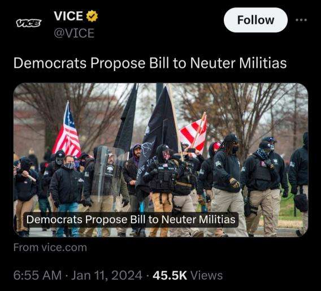Click the Jan 11, 2024 date
The image size is (321, 291).
[106, 275]
